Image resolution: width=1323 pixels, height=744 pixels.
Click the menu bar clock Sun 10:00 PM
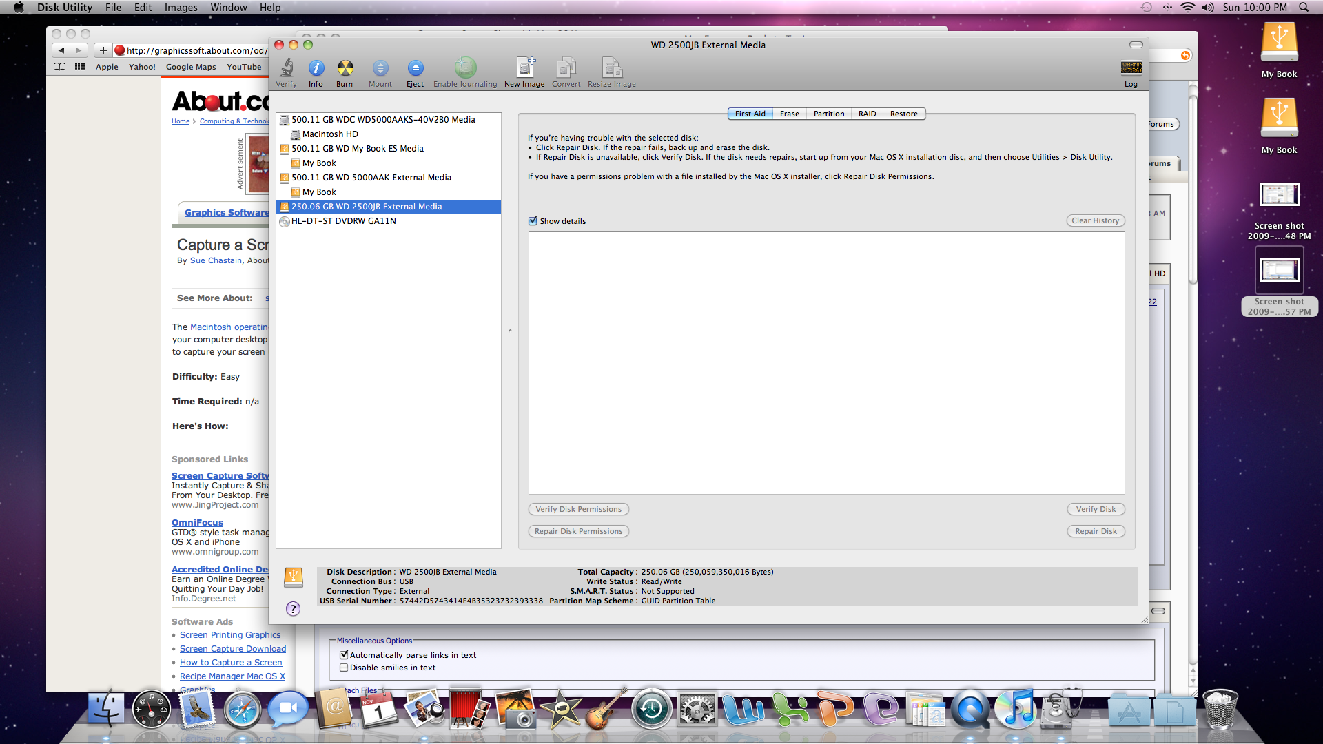1255,8
